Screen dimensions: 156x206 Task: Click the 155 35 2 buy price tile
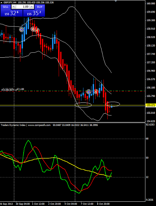34,13
